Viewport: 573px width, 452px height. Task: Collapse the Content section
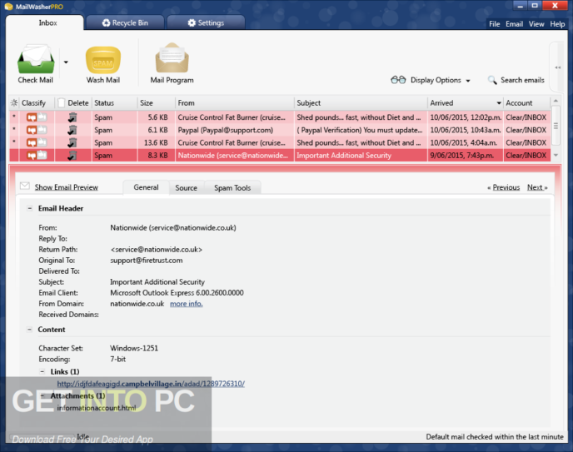tap(30, 330)
